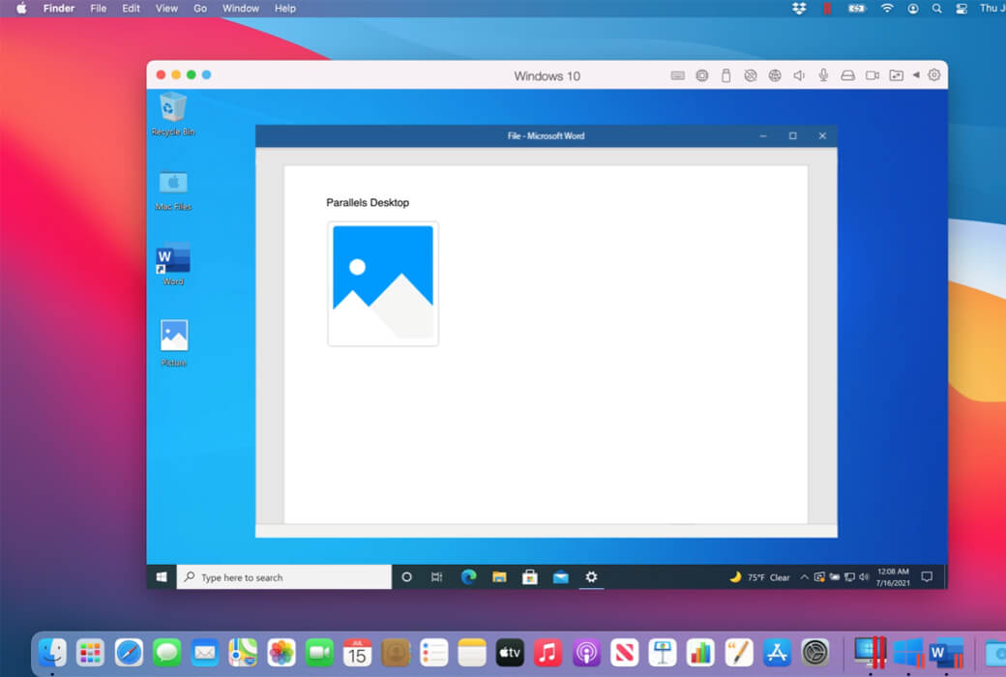Viewport: 1006px width, 677px height.
Task: Open Launchpad from the Dock
Action: coord(91,653)
